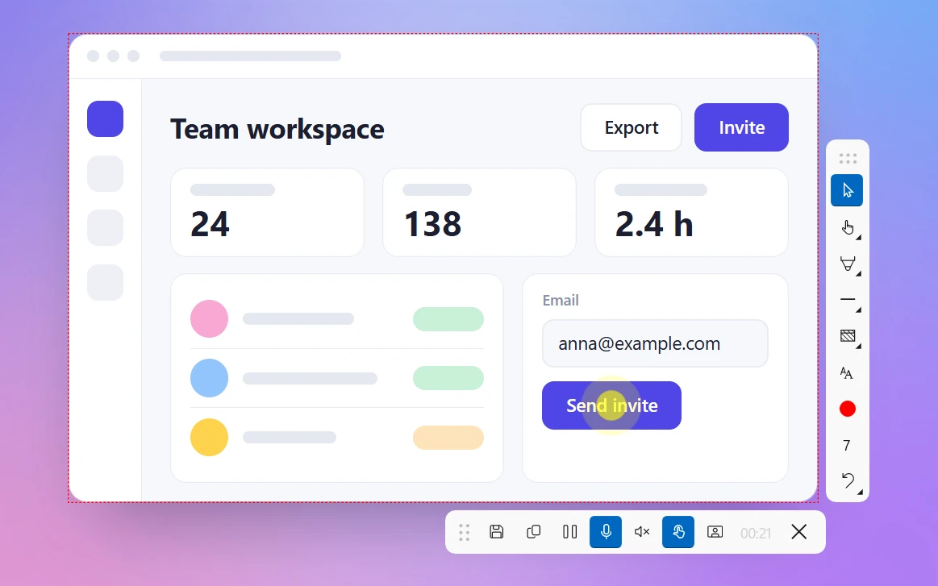Open the red color swatch picker
Image resolution: width=938 pixels, height=586 pixels.
(847, 409)
